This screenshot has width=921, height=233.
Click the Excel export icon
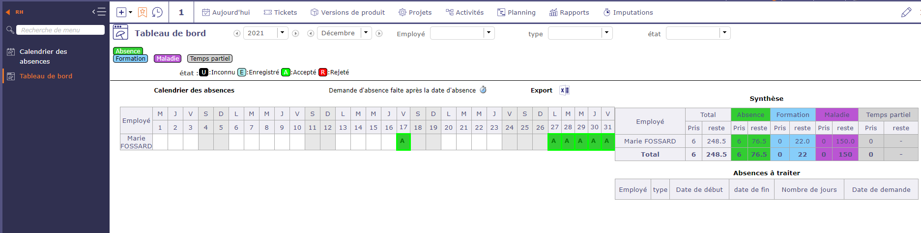point(565,91)
